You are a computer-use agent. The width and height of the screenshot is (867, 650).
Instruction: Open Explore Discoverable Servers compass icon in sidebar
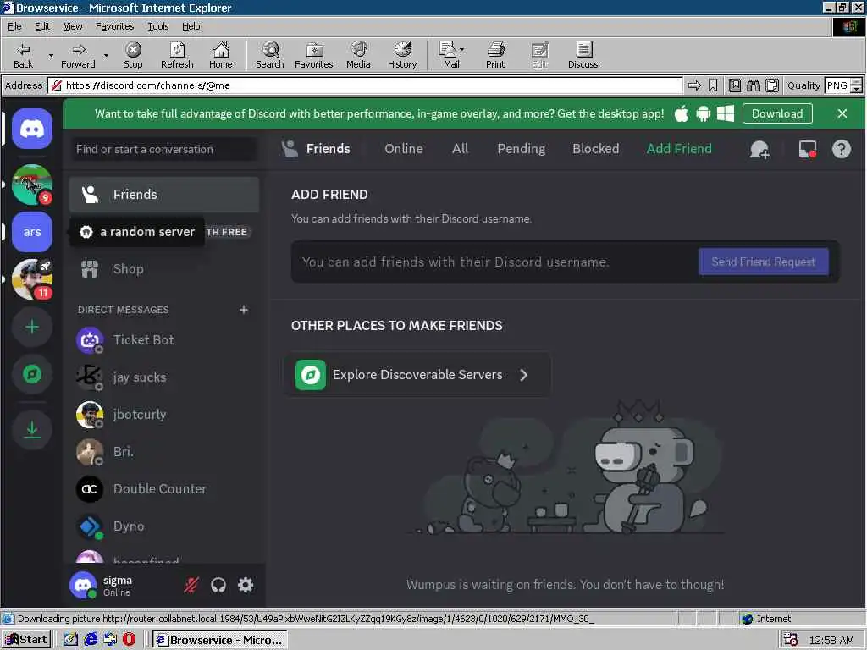32,374
